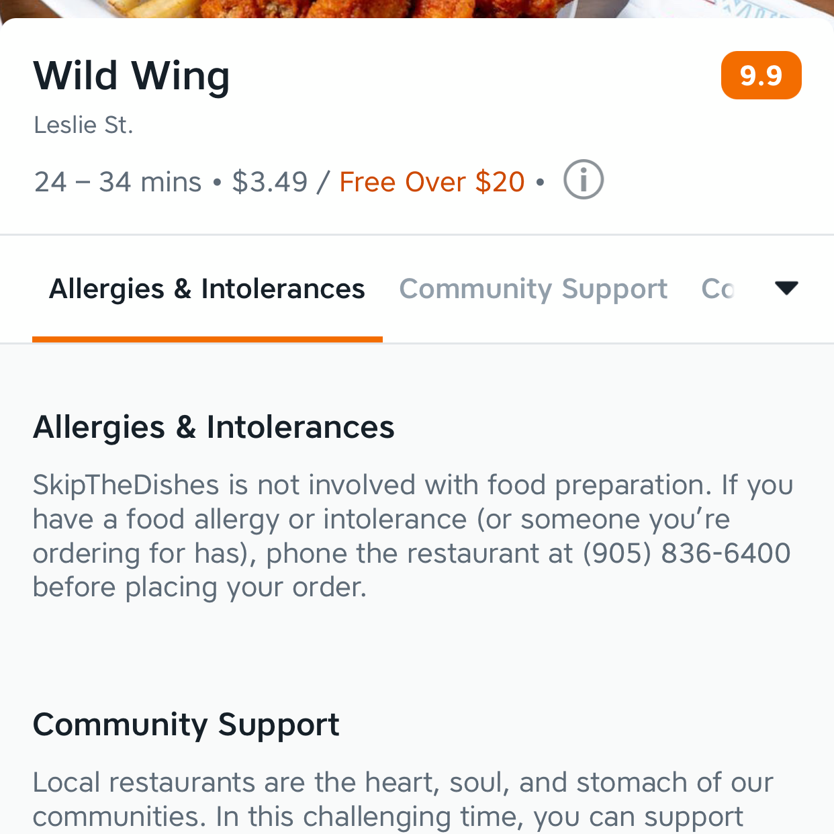Tap the word SkipTheDishes in the allergy notice
This screenshot has height=834, width=834.
coord(126,485)
